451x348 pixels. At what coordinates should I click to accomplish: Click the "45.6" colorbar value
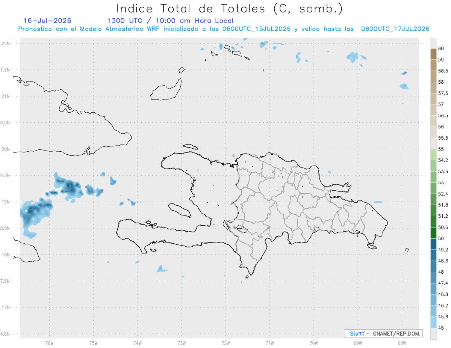(x=443, y=317)
